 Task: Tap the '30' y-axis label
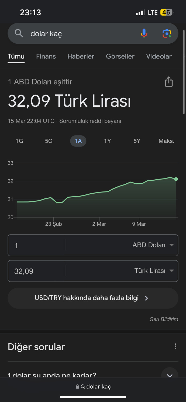click(x=11, y=217)
